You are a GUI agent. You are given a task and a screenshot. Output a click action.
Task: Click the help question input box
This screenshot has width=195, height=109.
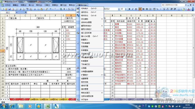click(x=173, y=5)
